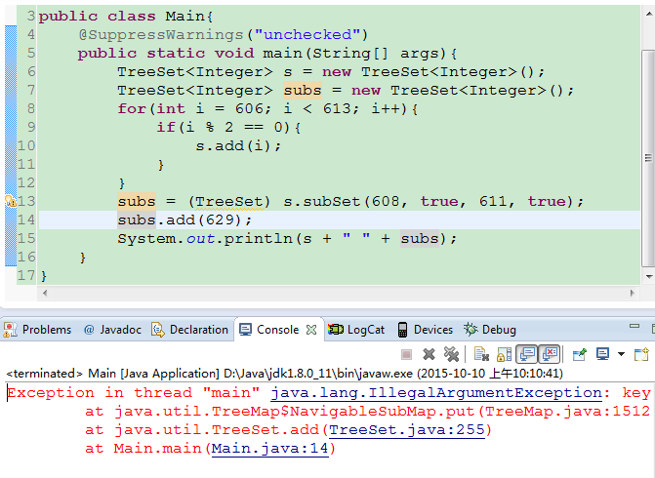Open the java.lang.IllegalArgumentException link
This screenshot has width=655, height=478.
click(436, 393)
